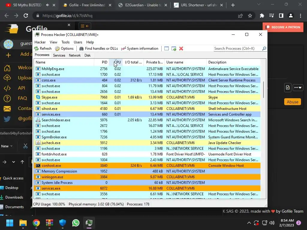Click the find window and thread icon
This screenshot has height=230, width=307.
[x=174, y=49]
